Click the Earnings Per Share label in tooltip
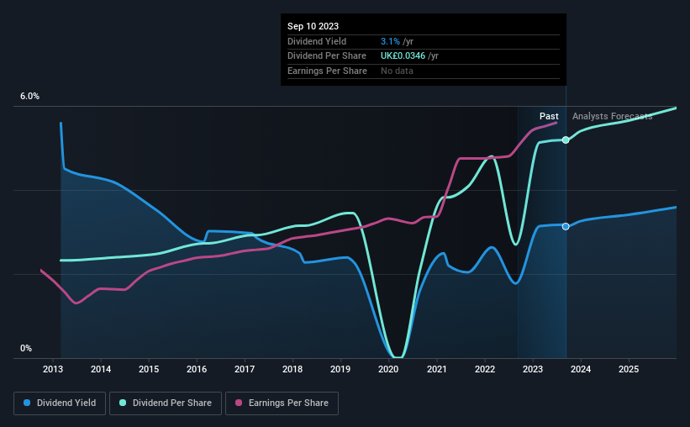Image resolution: width=690 pixels, height=427 pixels. 327,71
